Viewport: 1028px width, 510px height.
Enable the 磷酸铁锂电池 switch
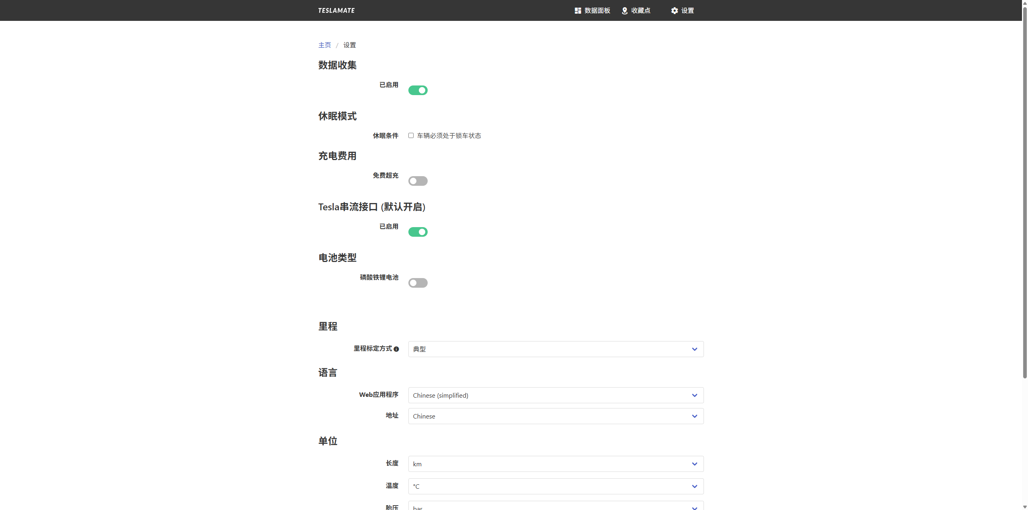pyautogui.click(x=418, y=283)
